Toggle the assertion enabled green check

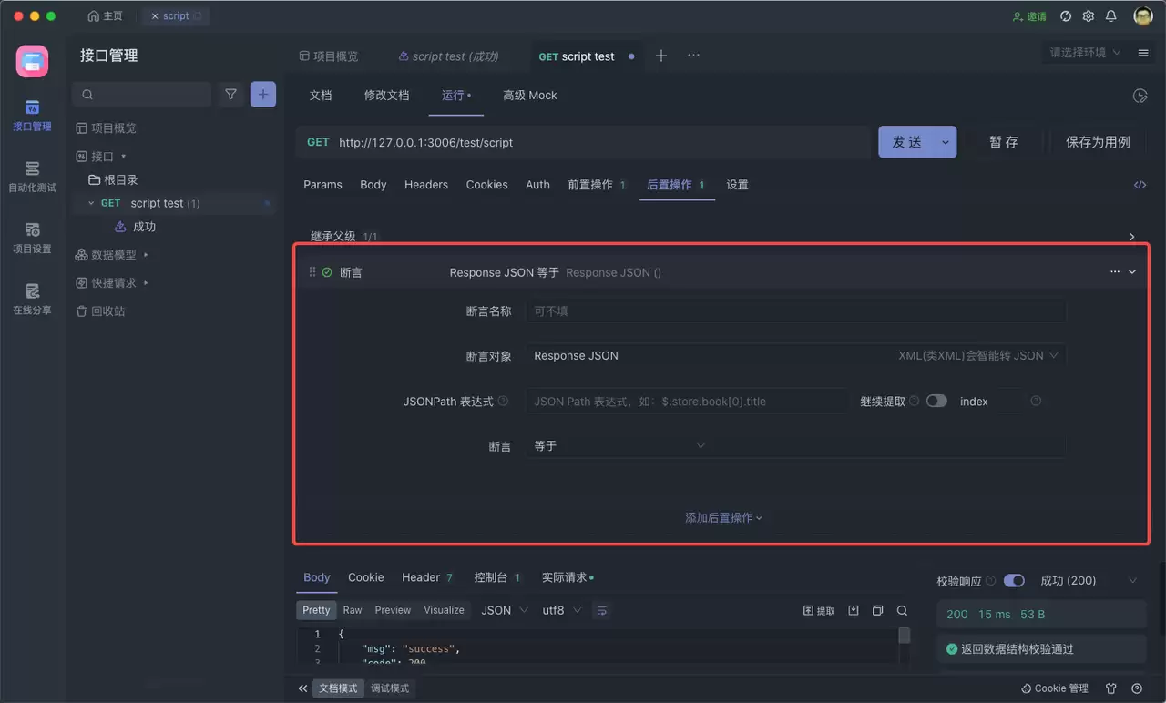click(x=327, y=272)
